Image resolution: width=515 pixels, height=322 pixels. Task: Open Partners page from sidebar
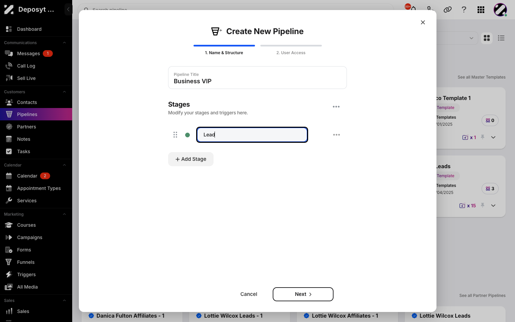[x=36, y=127]
